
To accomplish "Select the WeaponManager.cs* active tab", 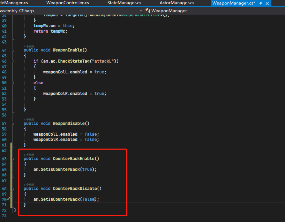I will click(234, 3).
